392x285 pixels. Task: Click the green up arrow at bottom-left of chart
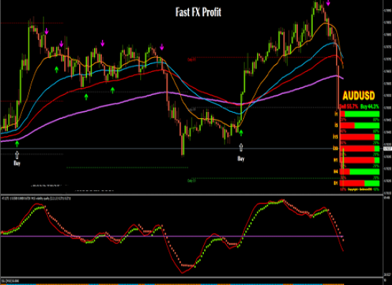[x=17, y=144]
